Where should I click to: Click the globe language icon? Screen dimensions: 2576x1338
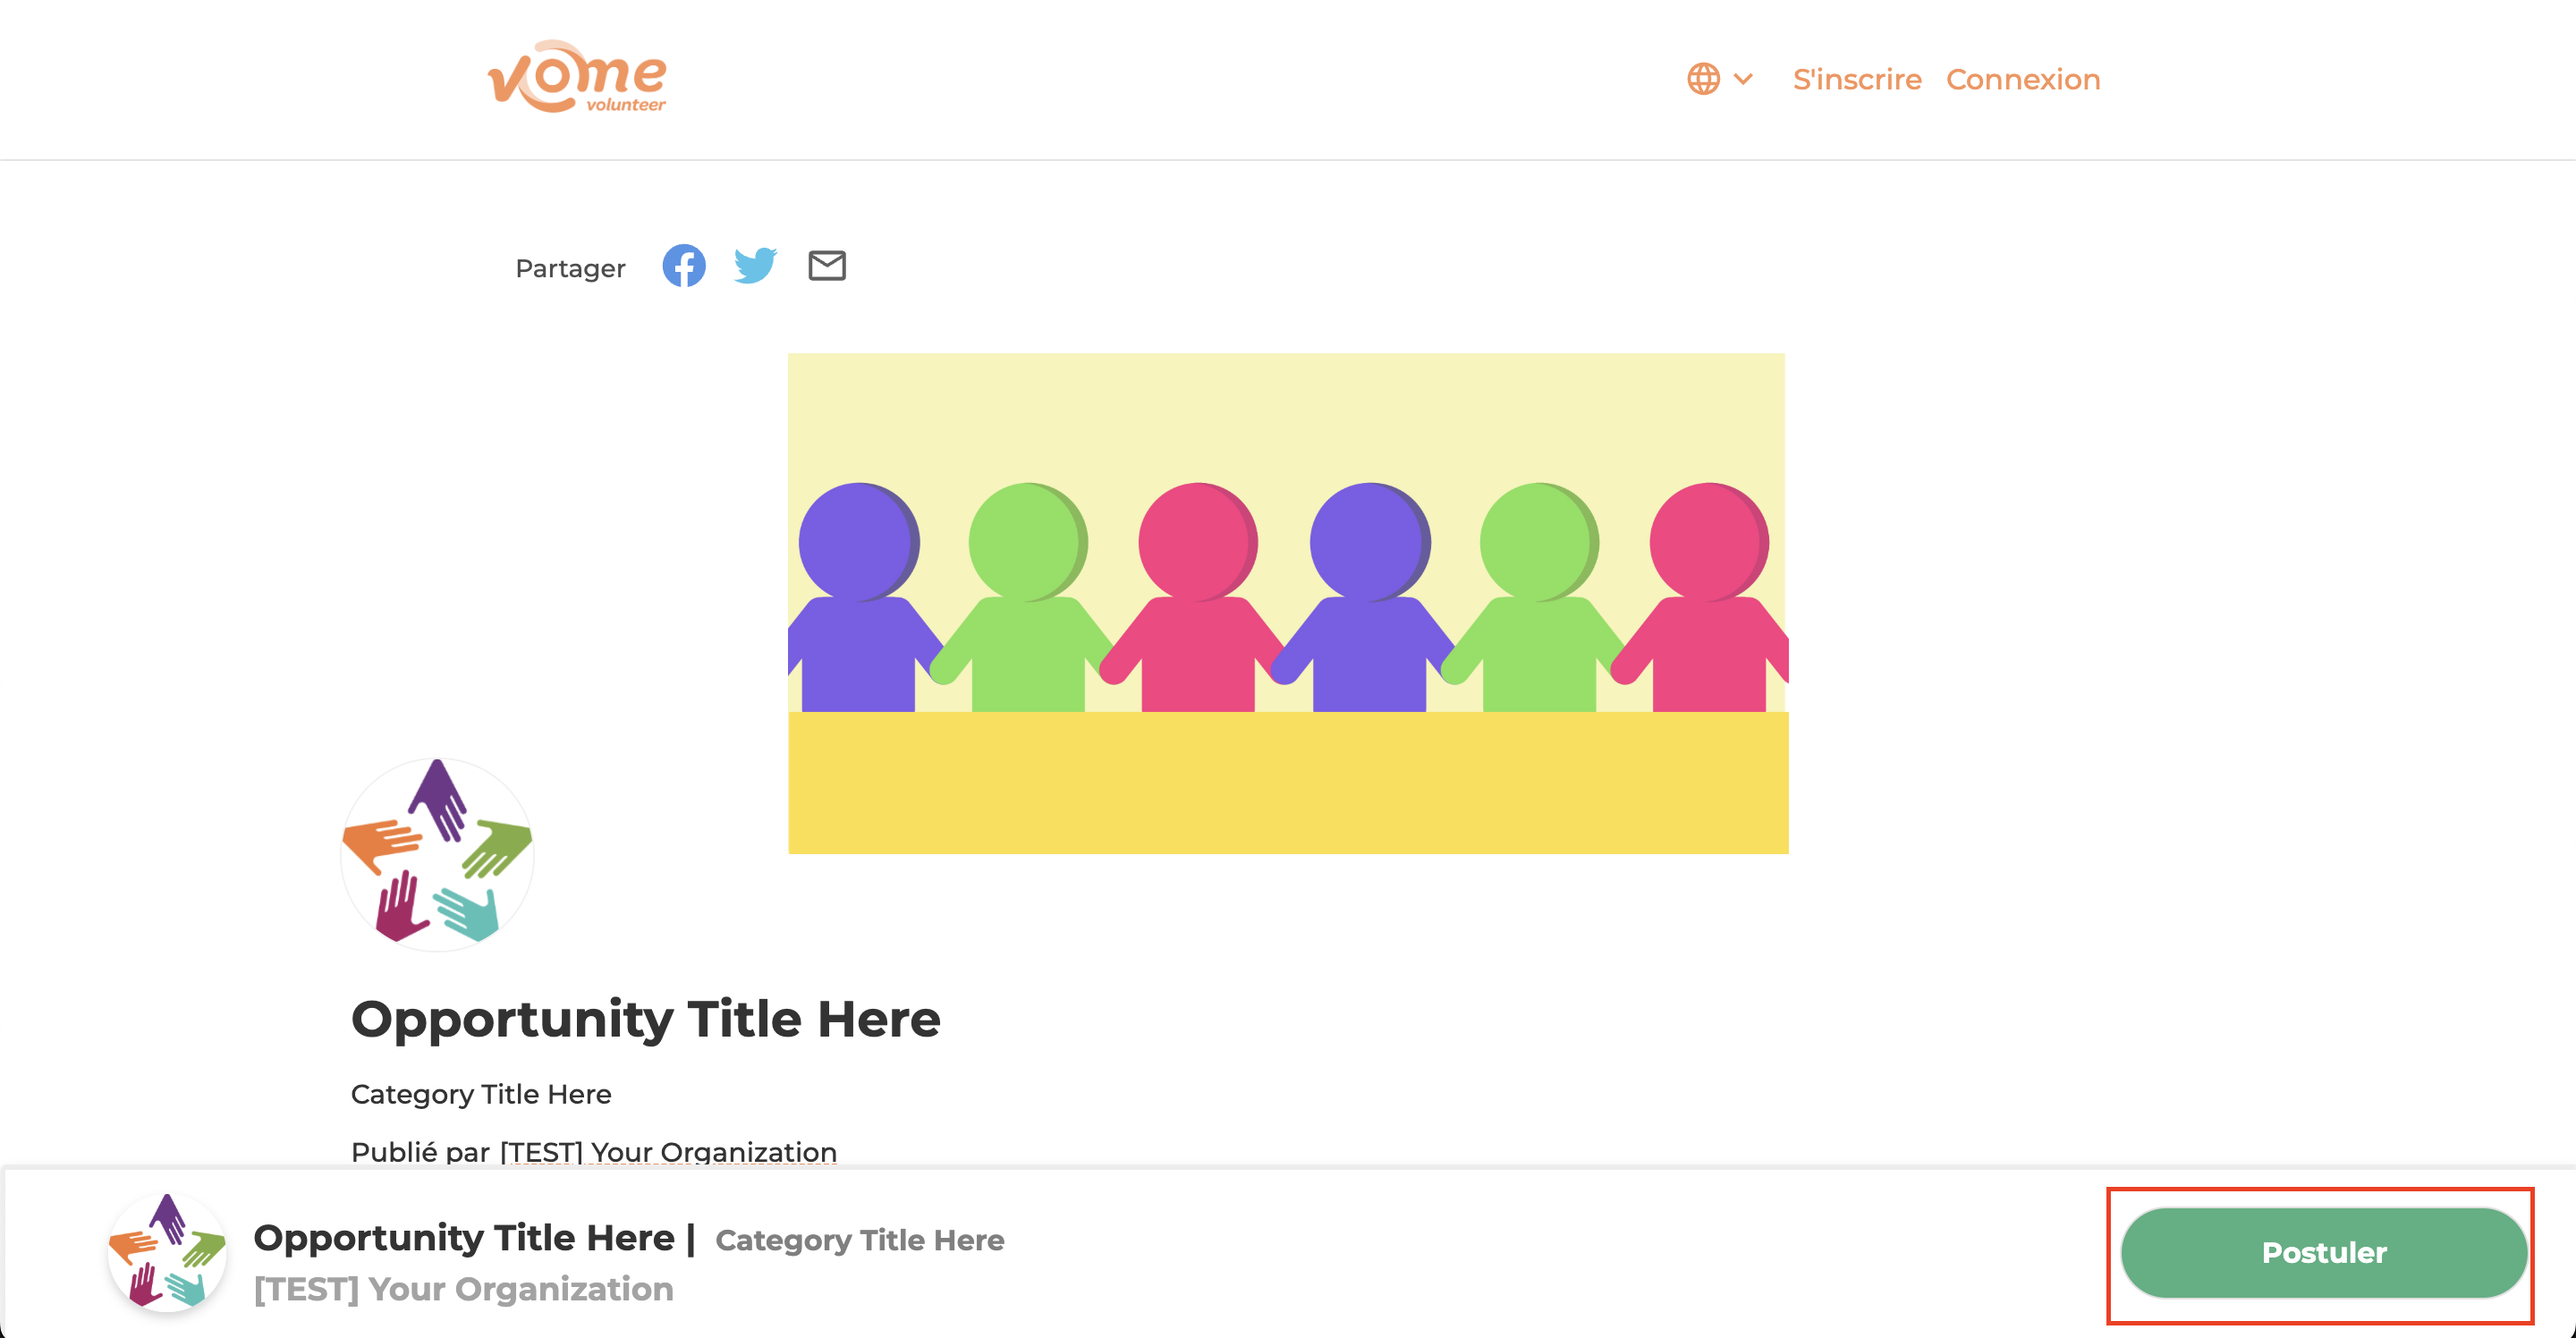pyautogui.click(x=1703, y=79)
